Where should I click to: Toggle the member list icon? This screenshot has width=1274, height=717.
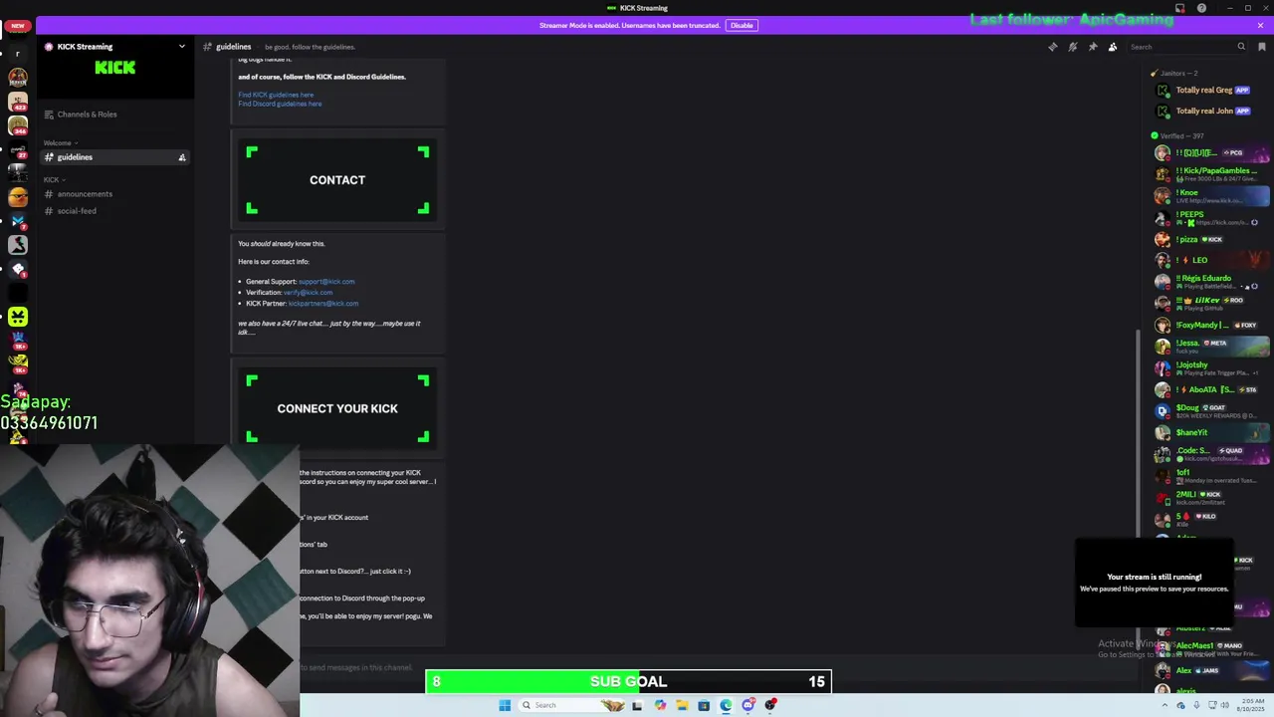1113,47
